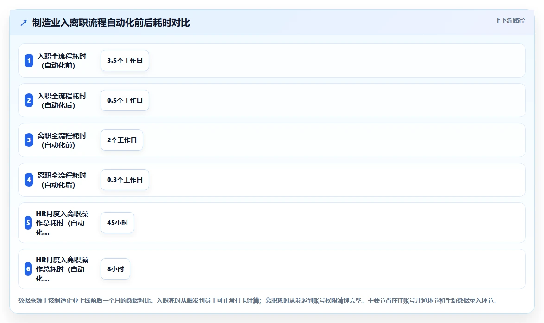The height and width of the screenshot is (323, 544).
Task: Select label 入职全流程耗时 (自动化前)
Action: pyautogui.click(x=62, y=61)
